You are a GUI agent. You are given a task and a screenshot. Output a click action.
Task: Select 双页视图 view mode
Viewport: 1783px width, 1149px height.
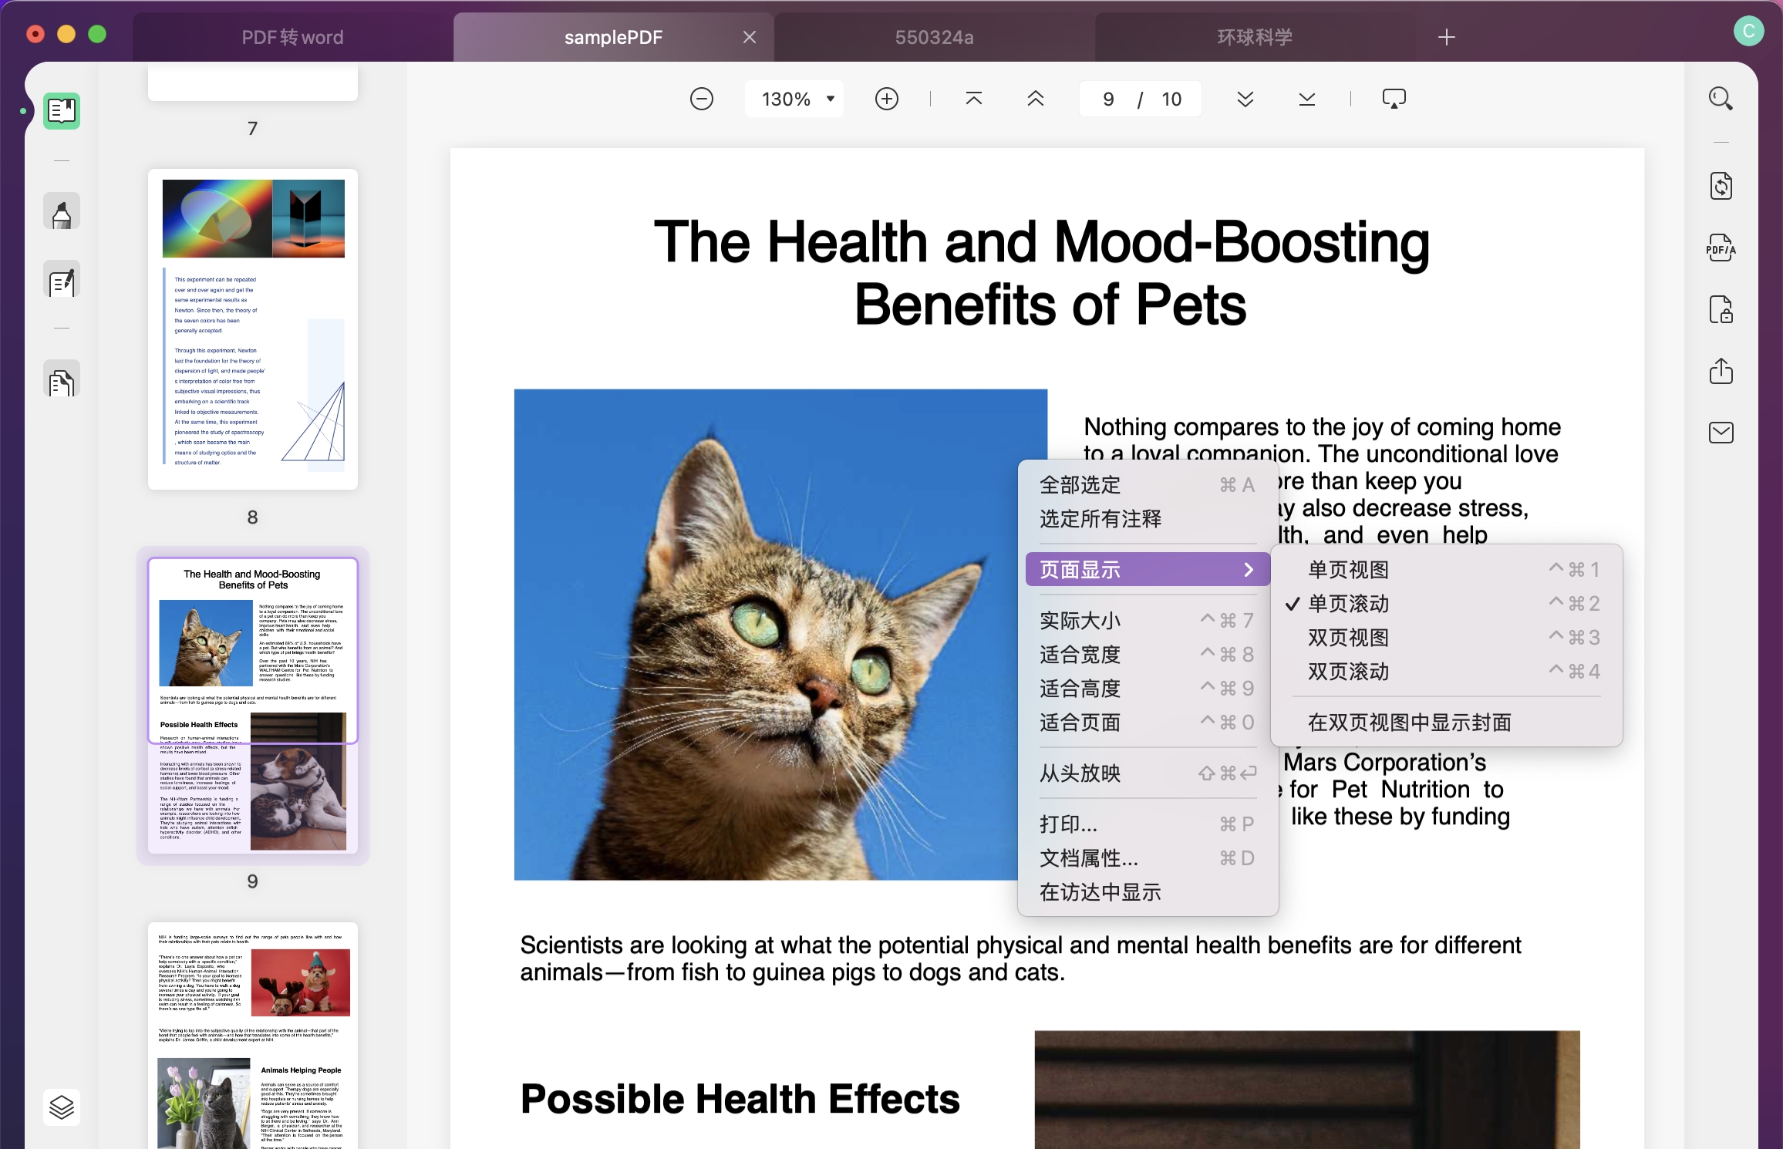1446,637
